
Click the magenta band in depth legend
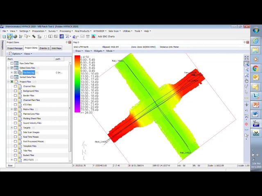coord(77,110)
